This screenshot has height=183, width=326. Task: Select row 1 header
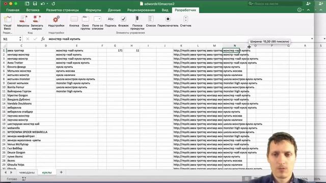pos(4,50)
